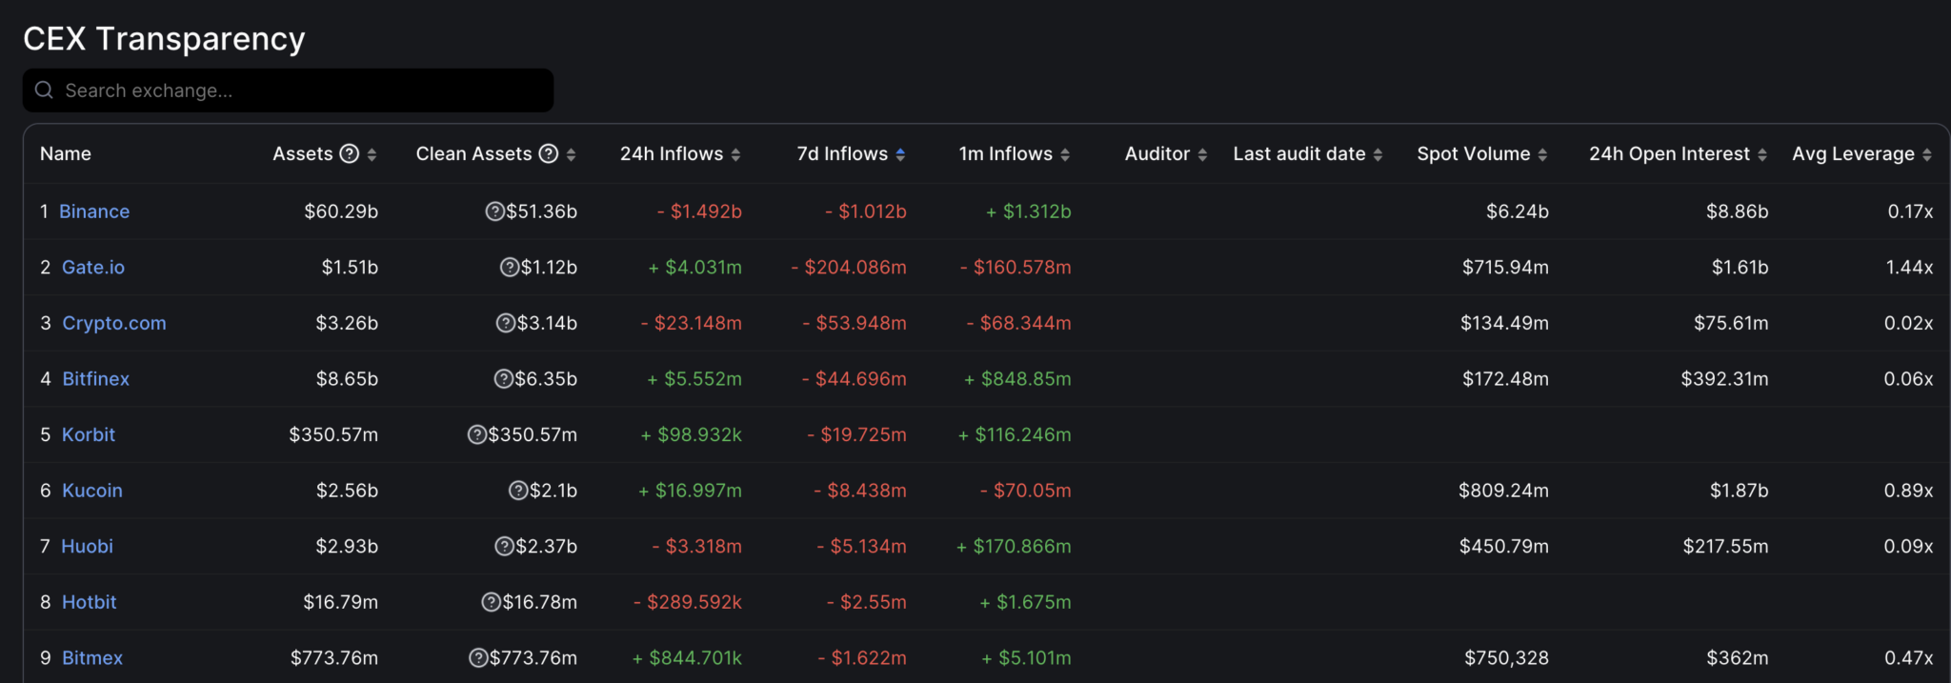The image size is (1951, 683).
Task: Click the search magnifier icon
Action: pyautogui.click(x=44, y=90)
